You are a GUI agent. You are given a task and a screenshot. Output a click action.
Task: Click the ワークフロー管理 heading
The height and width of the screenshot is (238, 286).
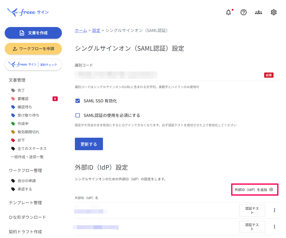click(x=25, y=170)
